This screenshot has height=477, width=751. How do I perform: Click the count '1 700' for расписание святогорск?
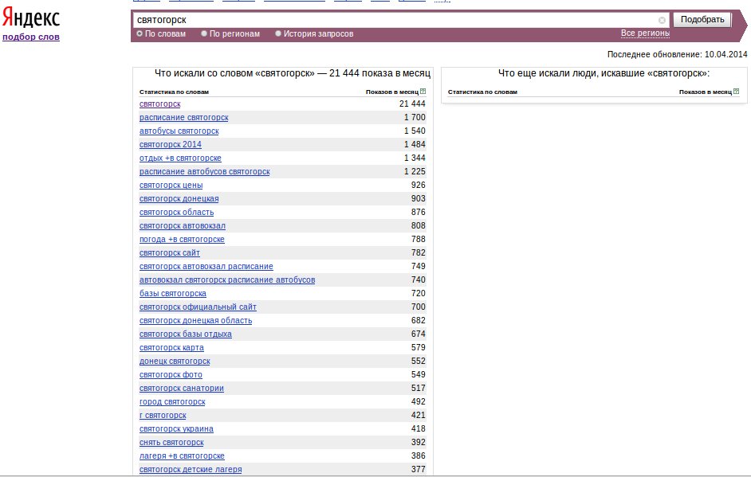415,117
